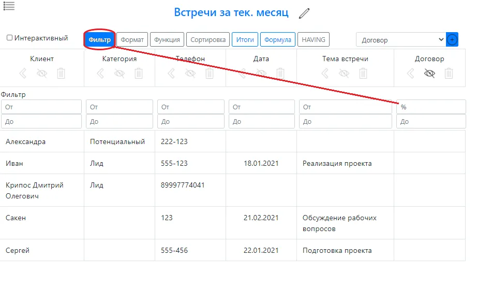Focus the Тема встречи filter До field
The image size is (477, 300).
tap(346, 121)
